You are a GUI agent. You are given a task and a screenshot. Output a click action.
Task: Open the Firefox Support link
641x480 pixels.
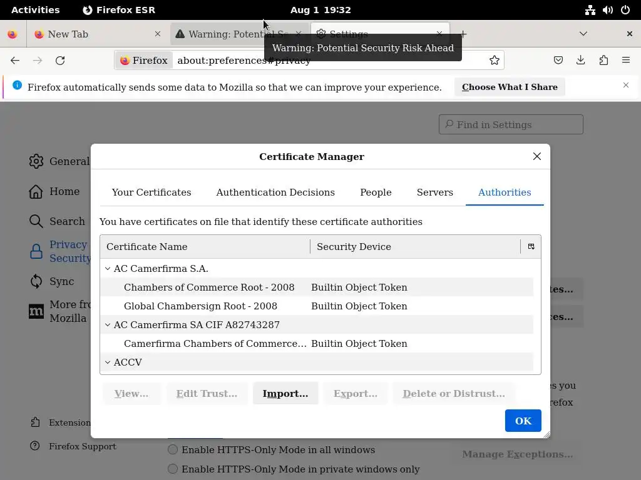point(73,446)
